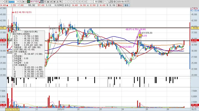Choose the 10 interval button
The width and height of the screenshot is (199, 111).
pyautogui.click(x=73, y=2)
